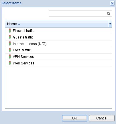Select the Guests traffic item

(58, 37)
